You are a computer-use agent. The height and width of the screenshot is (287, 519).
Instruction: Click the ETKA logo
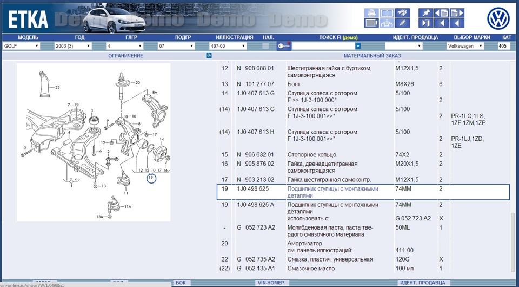click(28, 20)
